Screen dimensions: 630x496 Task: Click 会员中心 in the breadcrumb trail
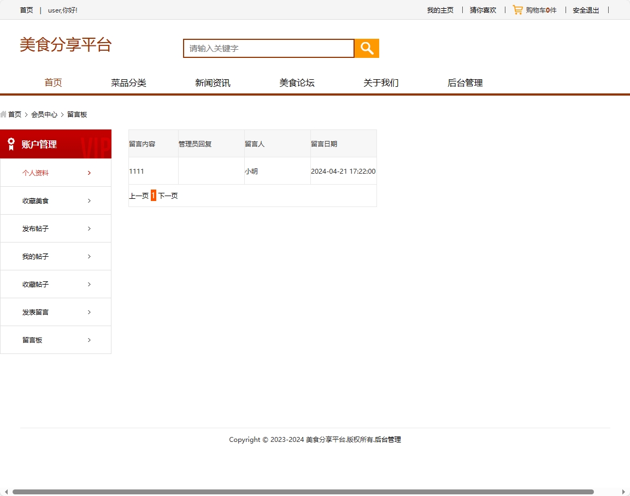pos(44,114)
